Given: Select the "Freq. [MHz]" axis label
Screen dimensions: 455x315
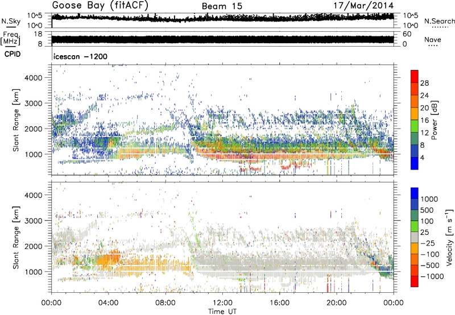Looking at the screenshot, I should coord(10,39).
